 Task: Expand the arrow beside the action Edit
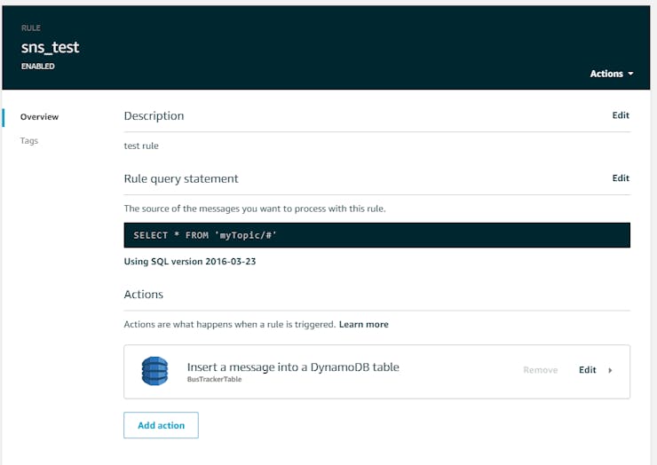[611, 370]
